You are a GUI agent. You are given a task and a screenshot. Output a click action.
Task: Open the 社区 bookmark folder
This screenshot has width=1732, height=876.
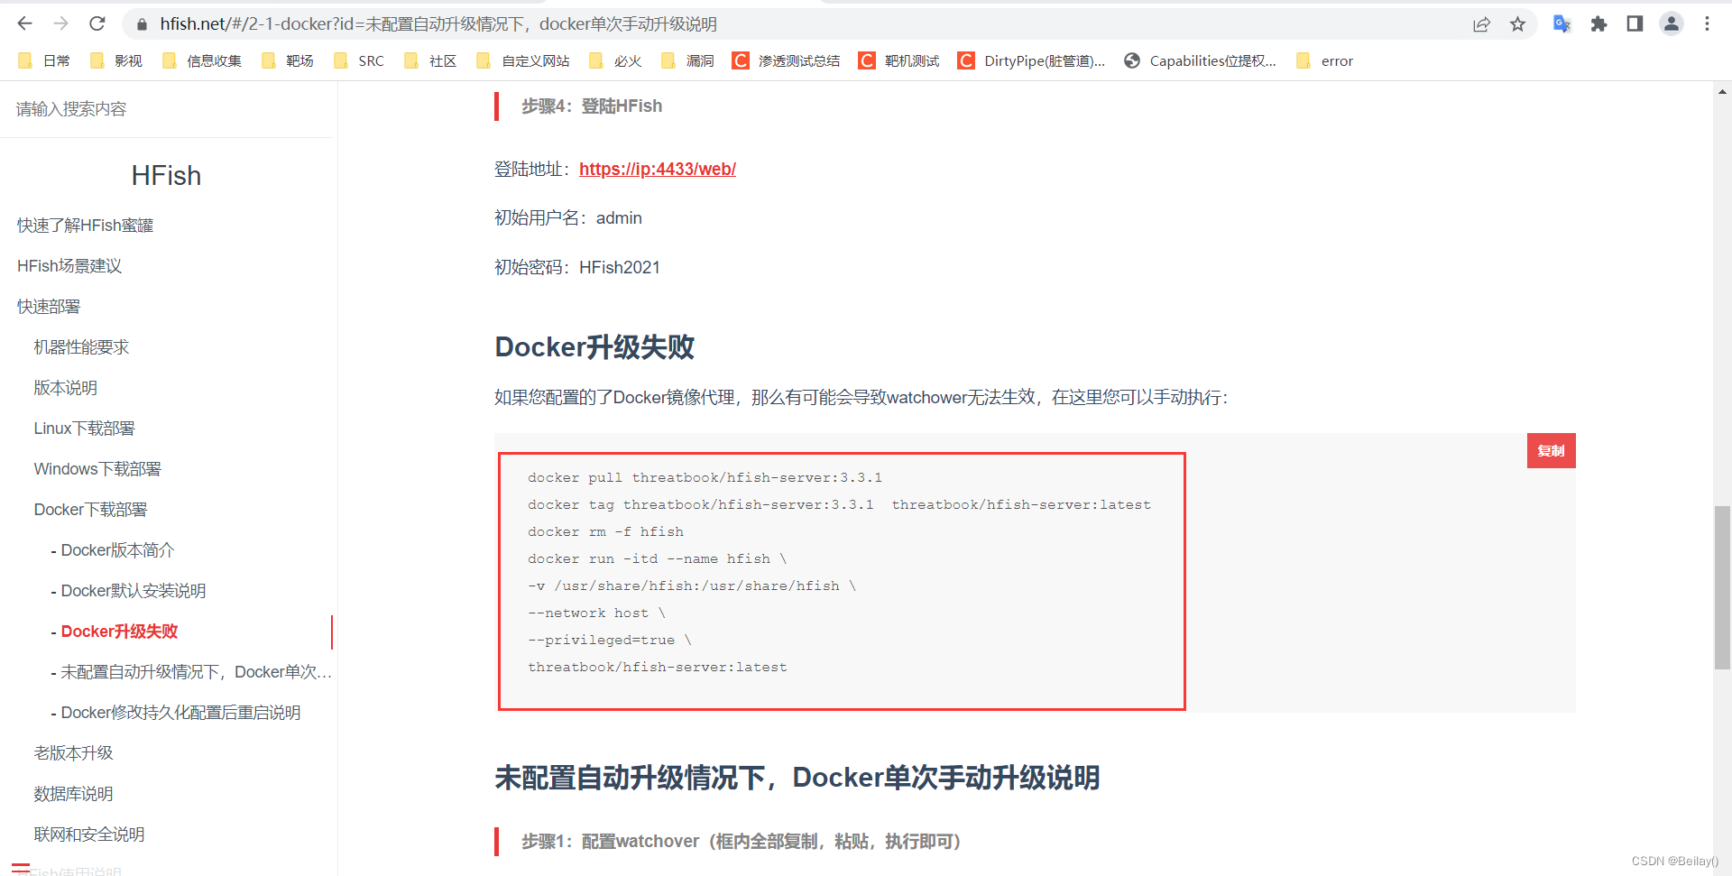pyautogui.click(x=430, y=60)
